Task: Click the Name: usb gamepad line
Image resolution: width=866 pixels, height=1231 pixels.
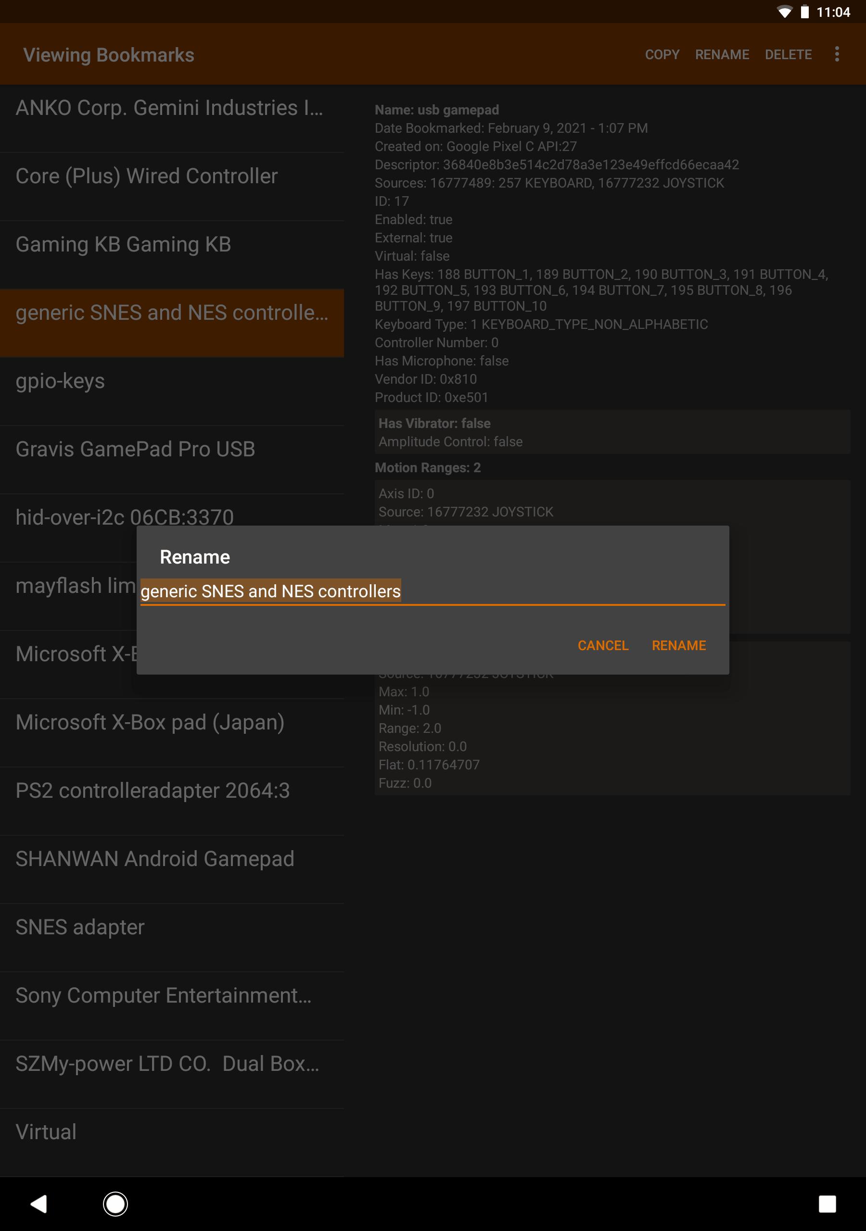Action: (x=437, y=110)
